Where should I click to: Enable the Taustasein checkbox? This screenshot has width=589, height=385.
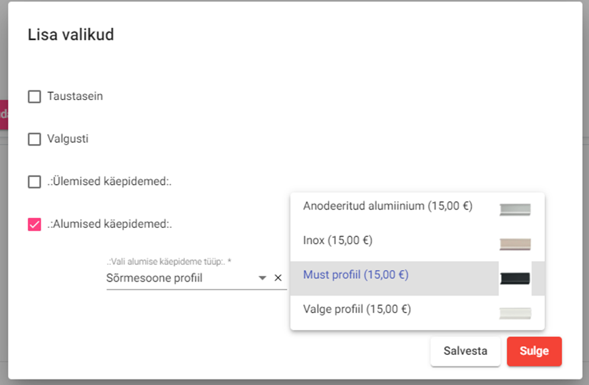(34, 96)
